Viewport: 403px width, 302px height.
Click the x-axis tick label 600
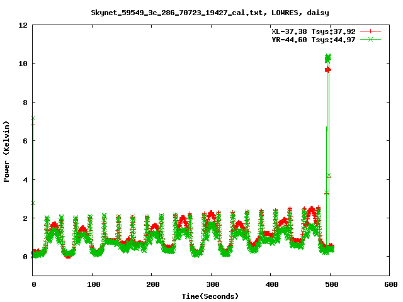pos(391,284)
